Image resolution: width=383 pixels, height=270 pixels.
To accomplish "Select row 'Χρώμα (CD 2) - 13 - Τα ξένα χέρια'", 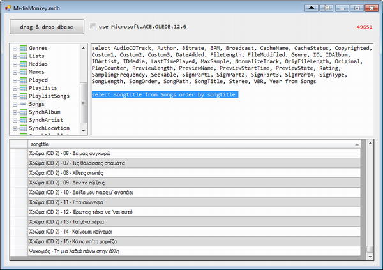I will pyautogui.click(x=194, y=221).
